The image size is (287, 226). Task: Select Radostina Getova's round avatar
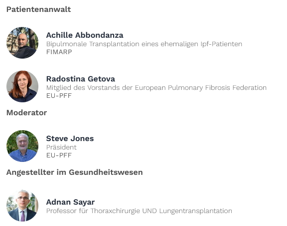22,86
